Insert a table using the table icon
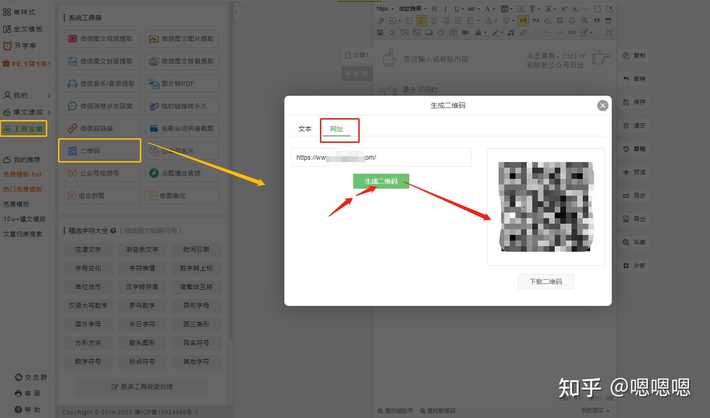 click(609, 21)
